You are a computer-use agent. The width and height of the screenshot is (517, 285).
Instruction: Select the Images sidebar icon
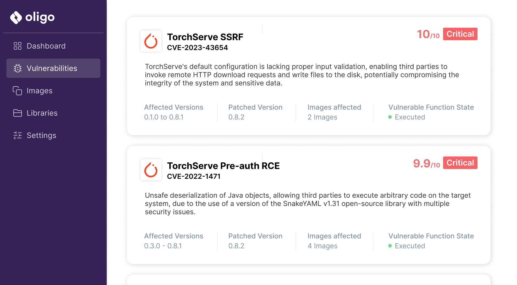[18, 91]
